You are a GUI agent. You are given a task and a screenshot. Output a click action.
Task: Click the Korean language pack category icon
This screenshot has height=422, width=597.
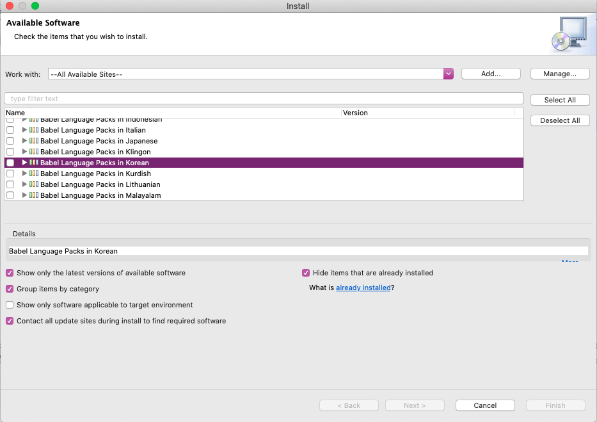(x=34, y=162)
